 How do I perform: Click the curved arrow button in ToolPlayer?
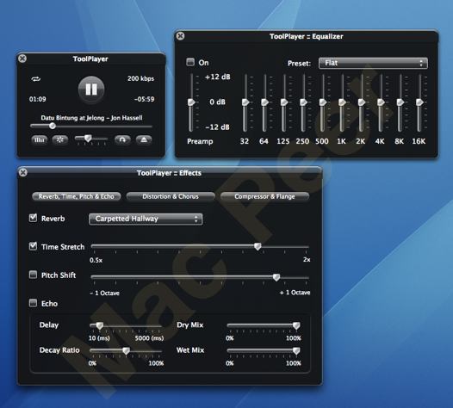coord(122,140)
